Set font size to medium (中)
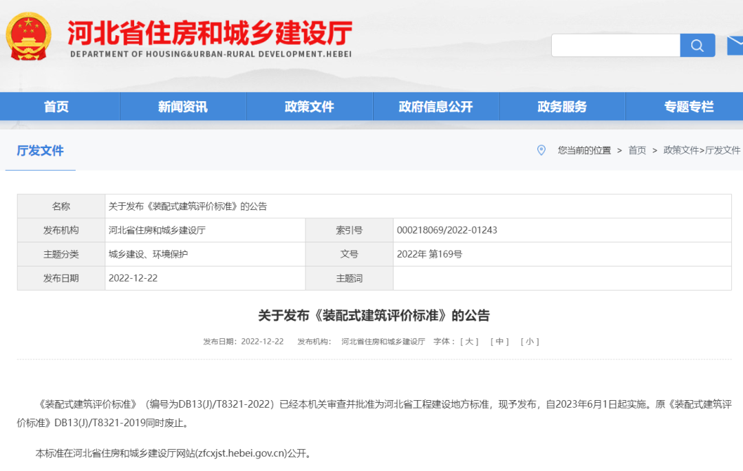 click(x=499, y=342)
